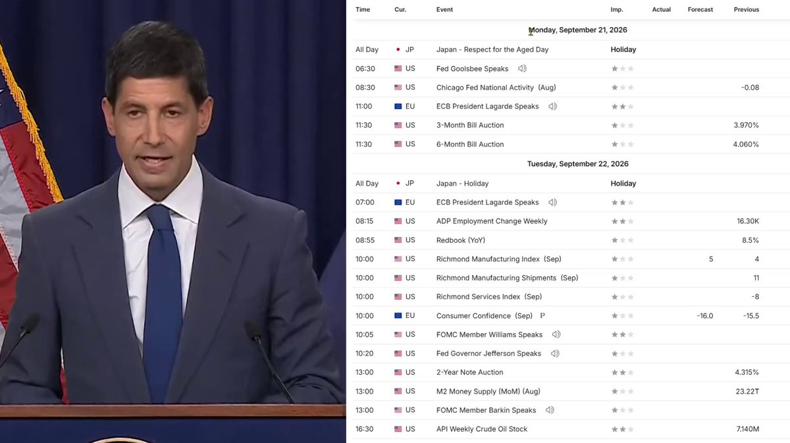Click the Japan flag on Respect for the Aged Day row
790x443 pixels.
point(398,49)
